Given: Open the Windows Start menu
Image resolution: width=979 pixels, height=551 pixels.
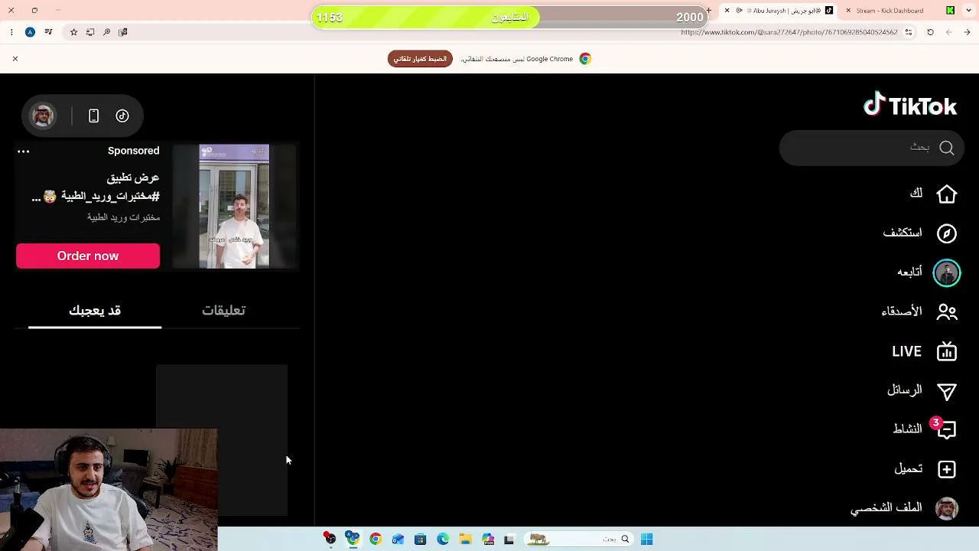Looking at the screenshot, I should (647, 540).
